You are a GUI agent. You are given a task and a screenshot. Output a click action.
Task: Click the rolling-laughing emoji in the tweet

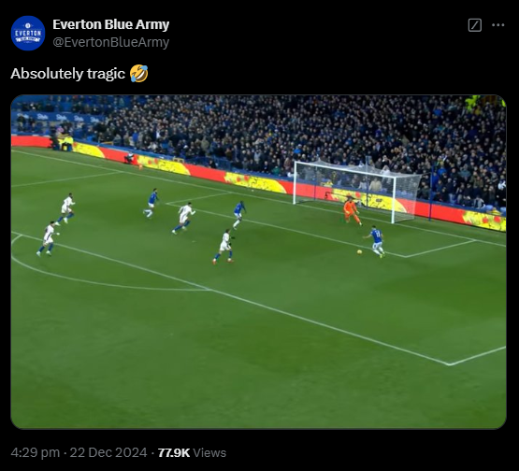138,74
